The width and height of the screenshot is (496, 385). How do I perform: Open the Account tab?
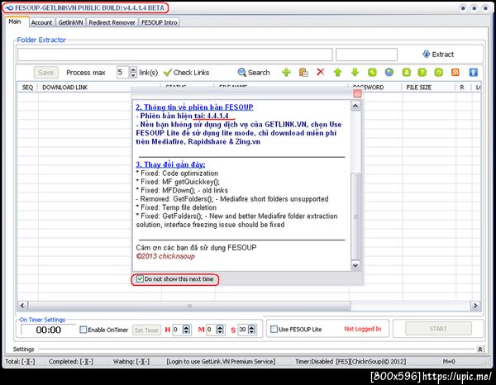pyautogui.click(x=41, y=22)
